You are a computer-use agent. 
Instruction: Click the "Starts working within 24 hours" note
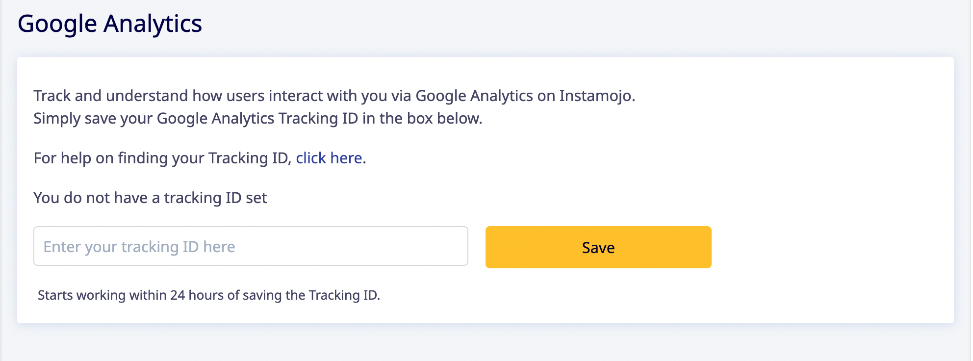tap(209, 295)
